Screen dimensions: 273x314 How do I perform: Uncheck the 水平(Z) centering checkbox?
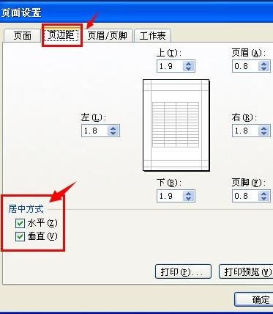click(20, 223)
